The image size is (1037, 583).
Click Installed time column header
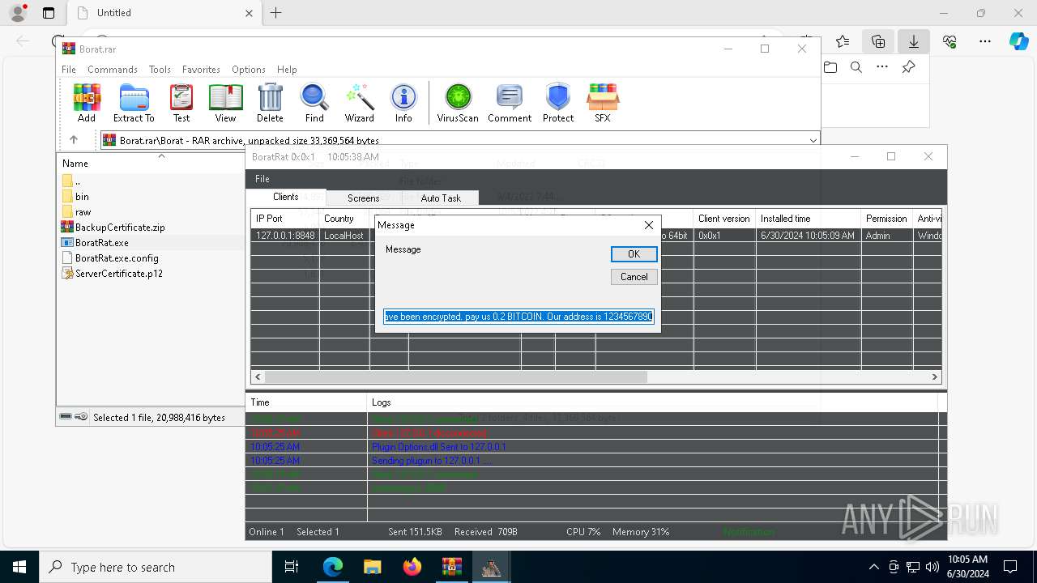pyautogui.click(x=808, y=219)
